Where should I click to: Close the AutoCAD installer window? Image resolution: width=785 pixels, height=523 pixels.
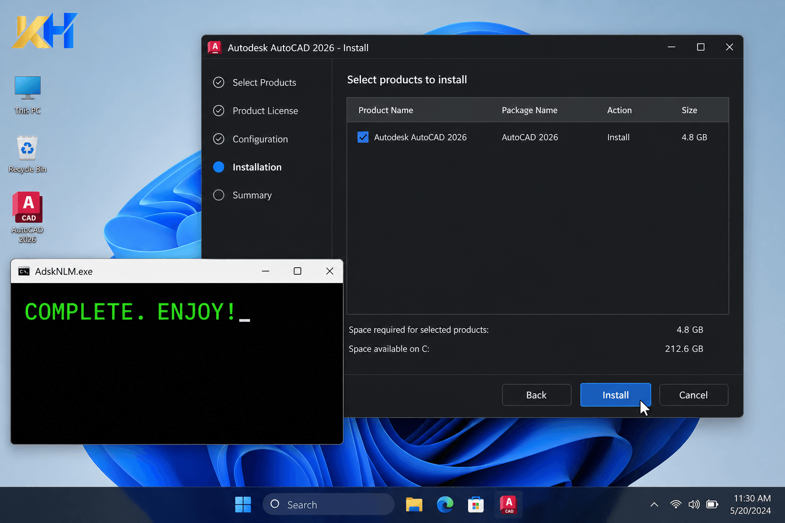tap(729, 47)
